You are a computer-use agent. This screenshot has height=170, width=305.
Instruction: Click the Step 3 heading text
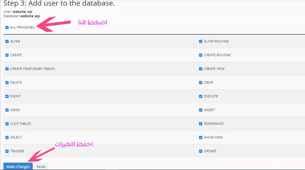pos(59,3)
